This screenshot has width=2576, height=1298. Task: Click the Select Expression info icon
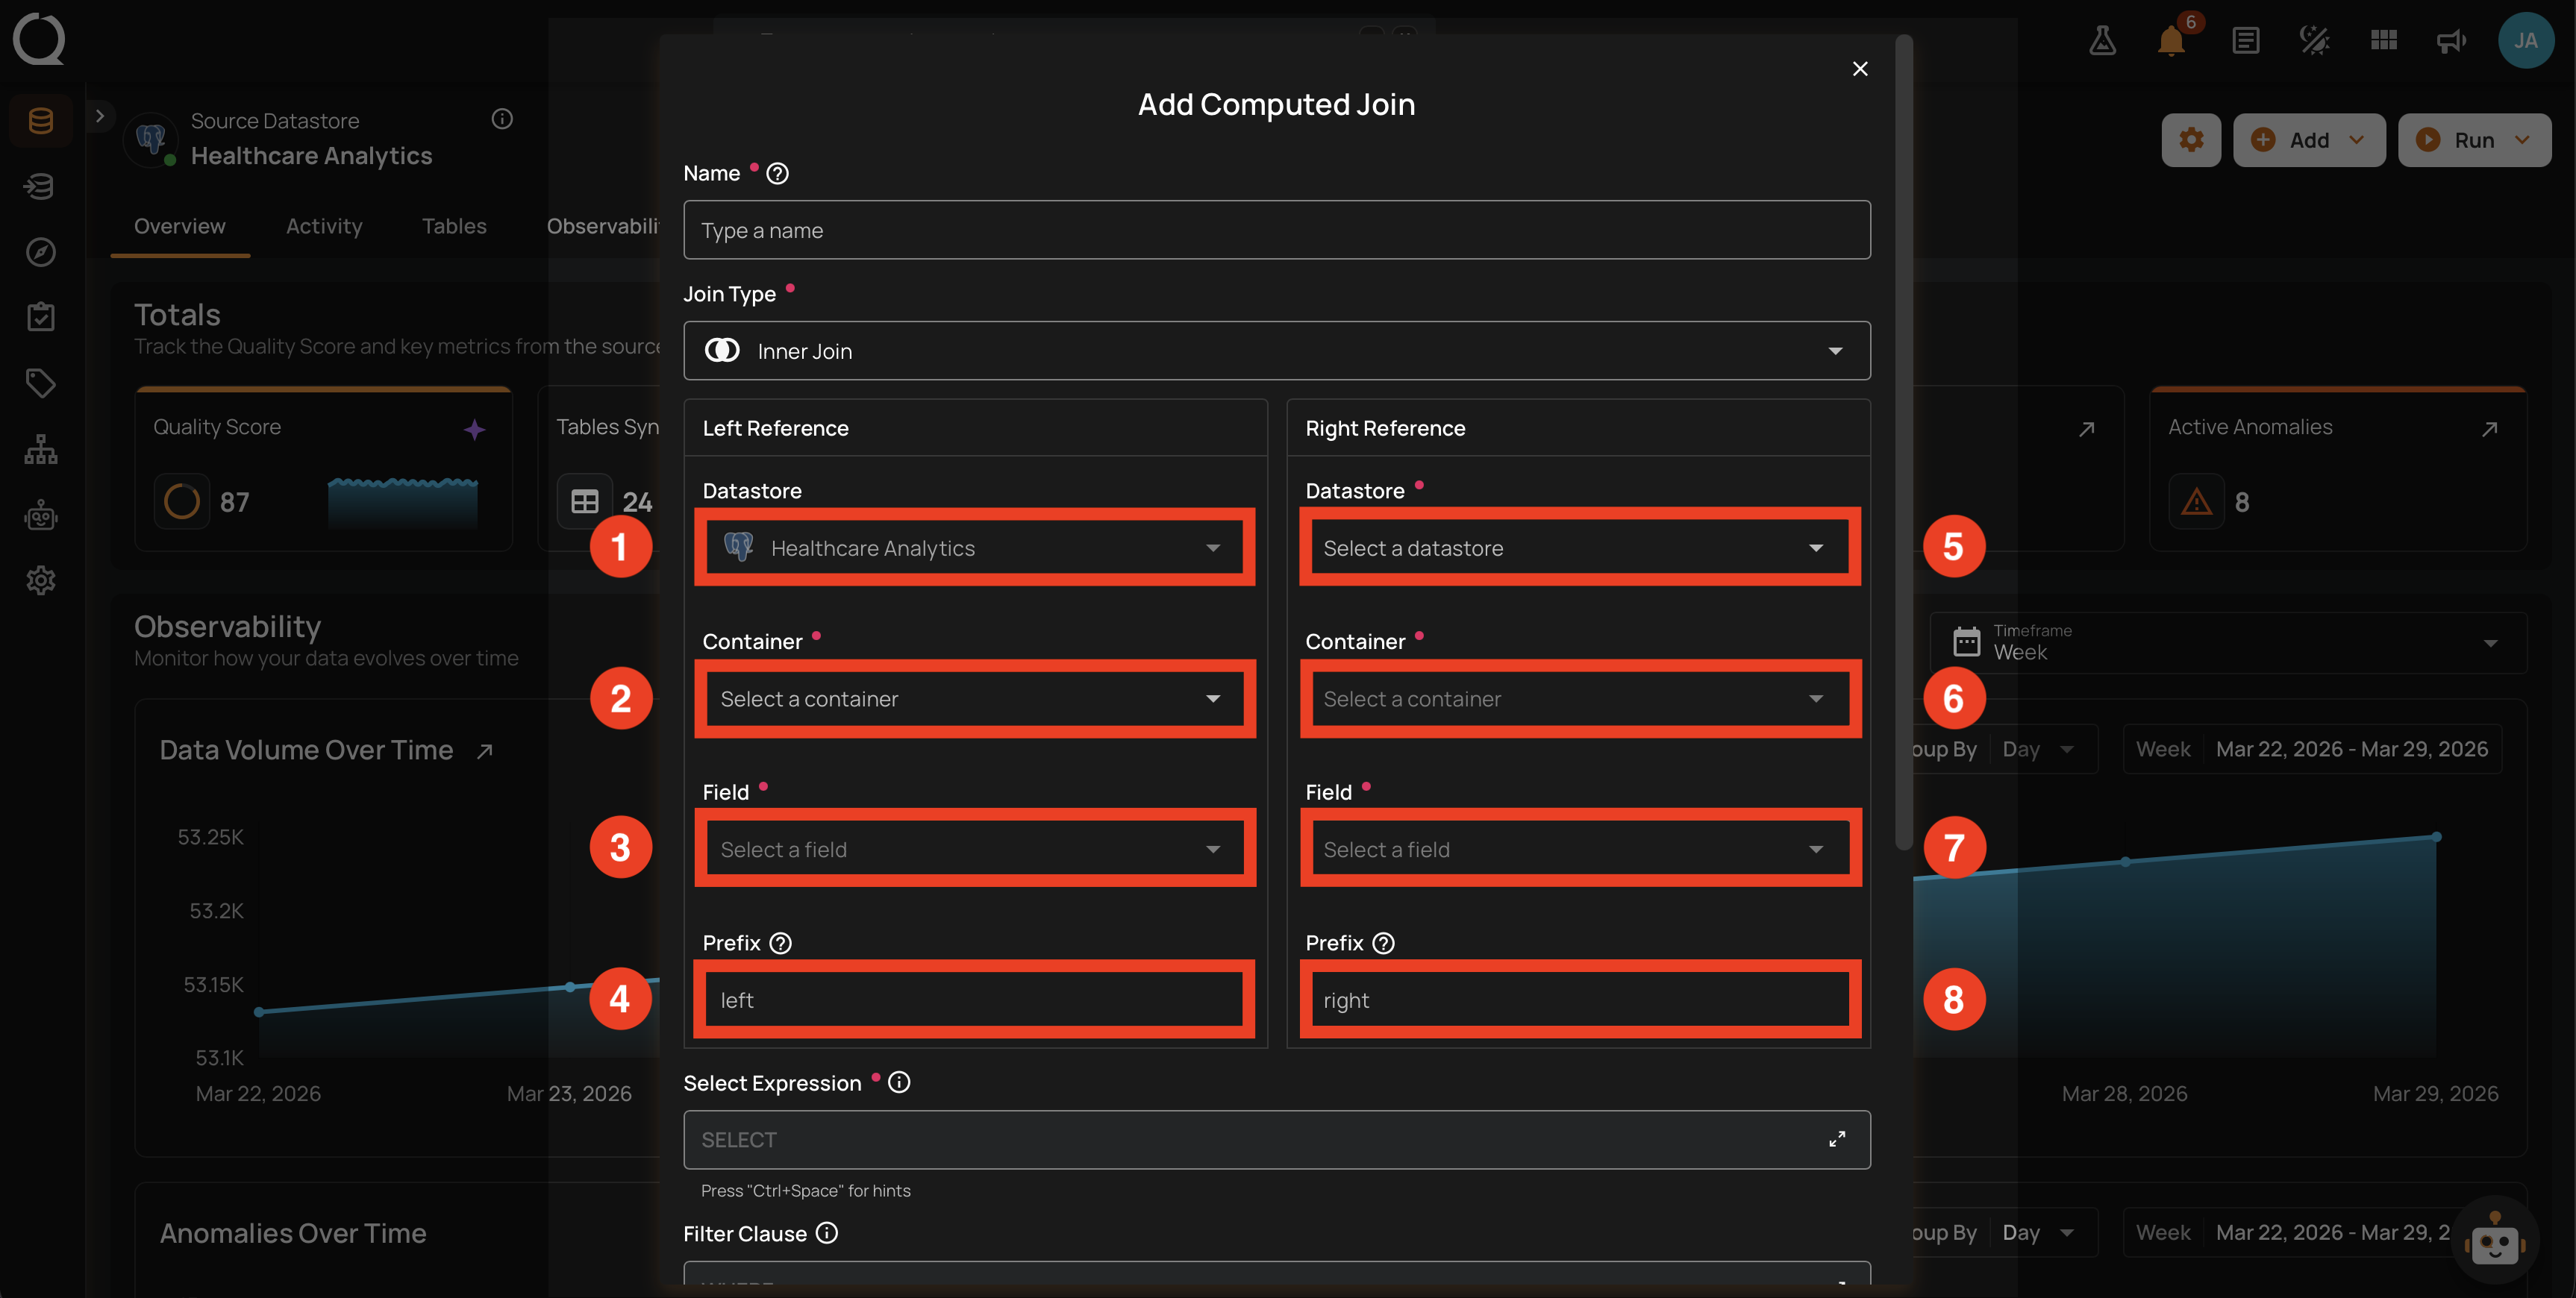coord(899,1082)
